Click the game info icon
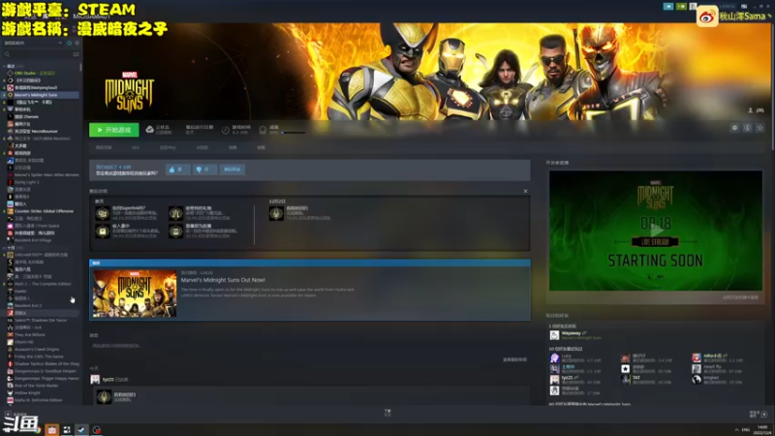This screenshot has height=436, width=775. point(747,128)
